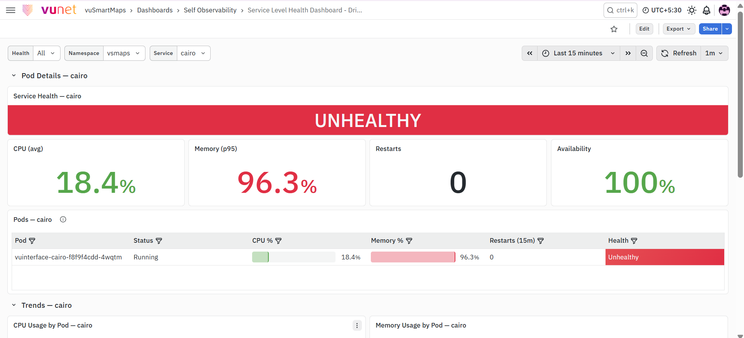
Task: Go to the Self Observability breadcrumb
Action: (x=210, y=10)
